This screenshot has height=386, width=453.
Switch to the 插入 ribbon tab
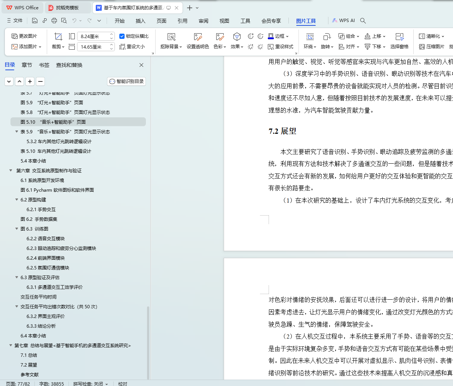coord(141,21)
